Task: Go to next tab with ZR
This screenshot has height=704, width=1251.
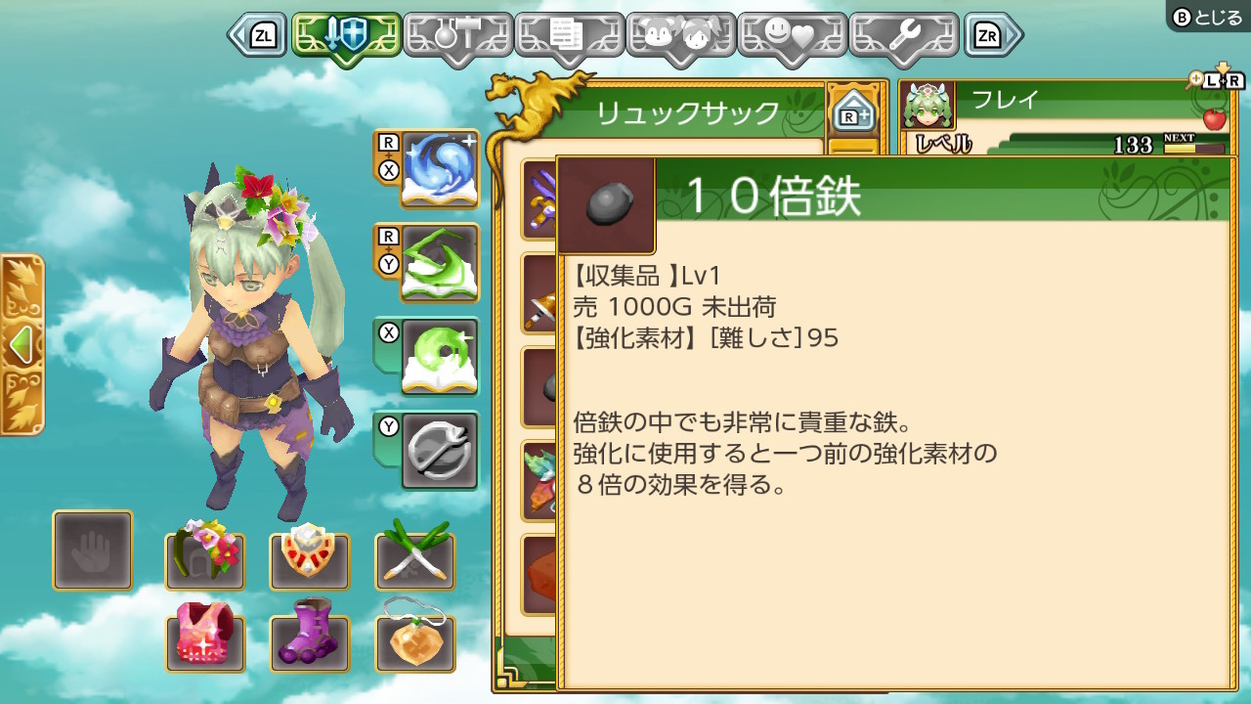Action: [993, 36]
